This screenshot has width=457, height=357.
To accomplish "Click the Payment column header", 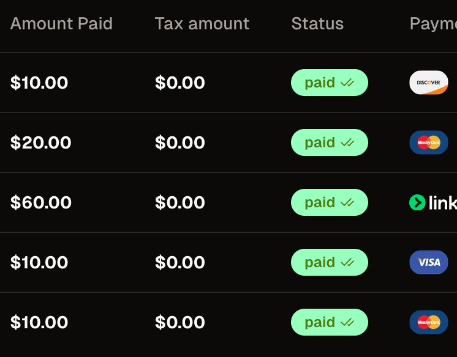I will 432,24.
